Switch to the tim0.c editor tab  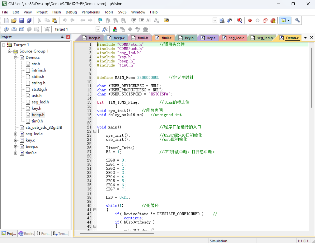tap(164, 38)
